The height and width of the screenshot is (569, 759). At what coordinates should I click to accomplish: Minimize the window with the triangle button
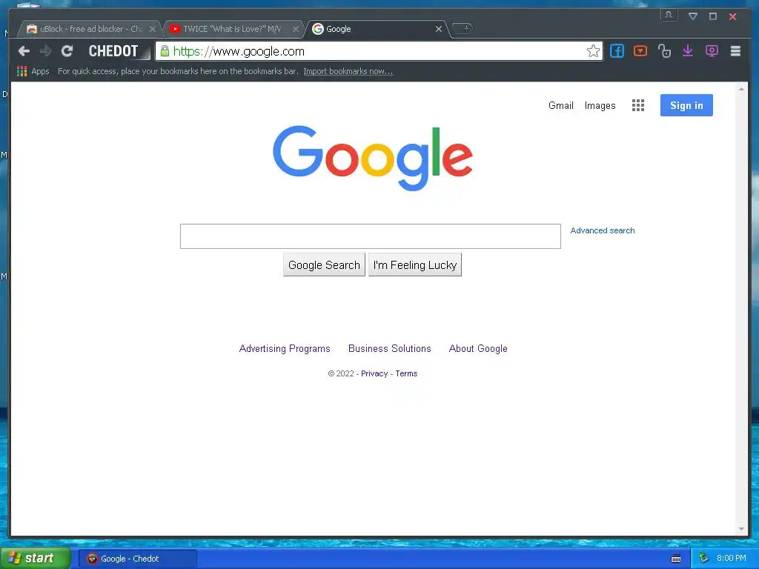(693, 16)
